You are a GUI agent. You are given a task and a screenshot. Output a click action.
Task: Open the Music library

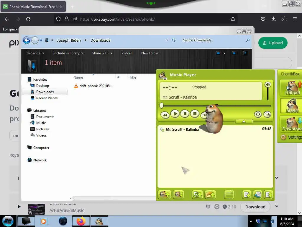(38, 123)
